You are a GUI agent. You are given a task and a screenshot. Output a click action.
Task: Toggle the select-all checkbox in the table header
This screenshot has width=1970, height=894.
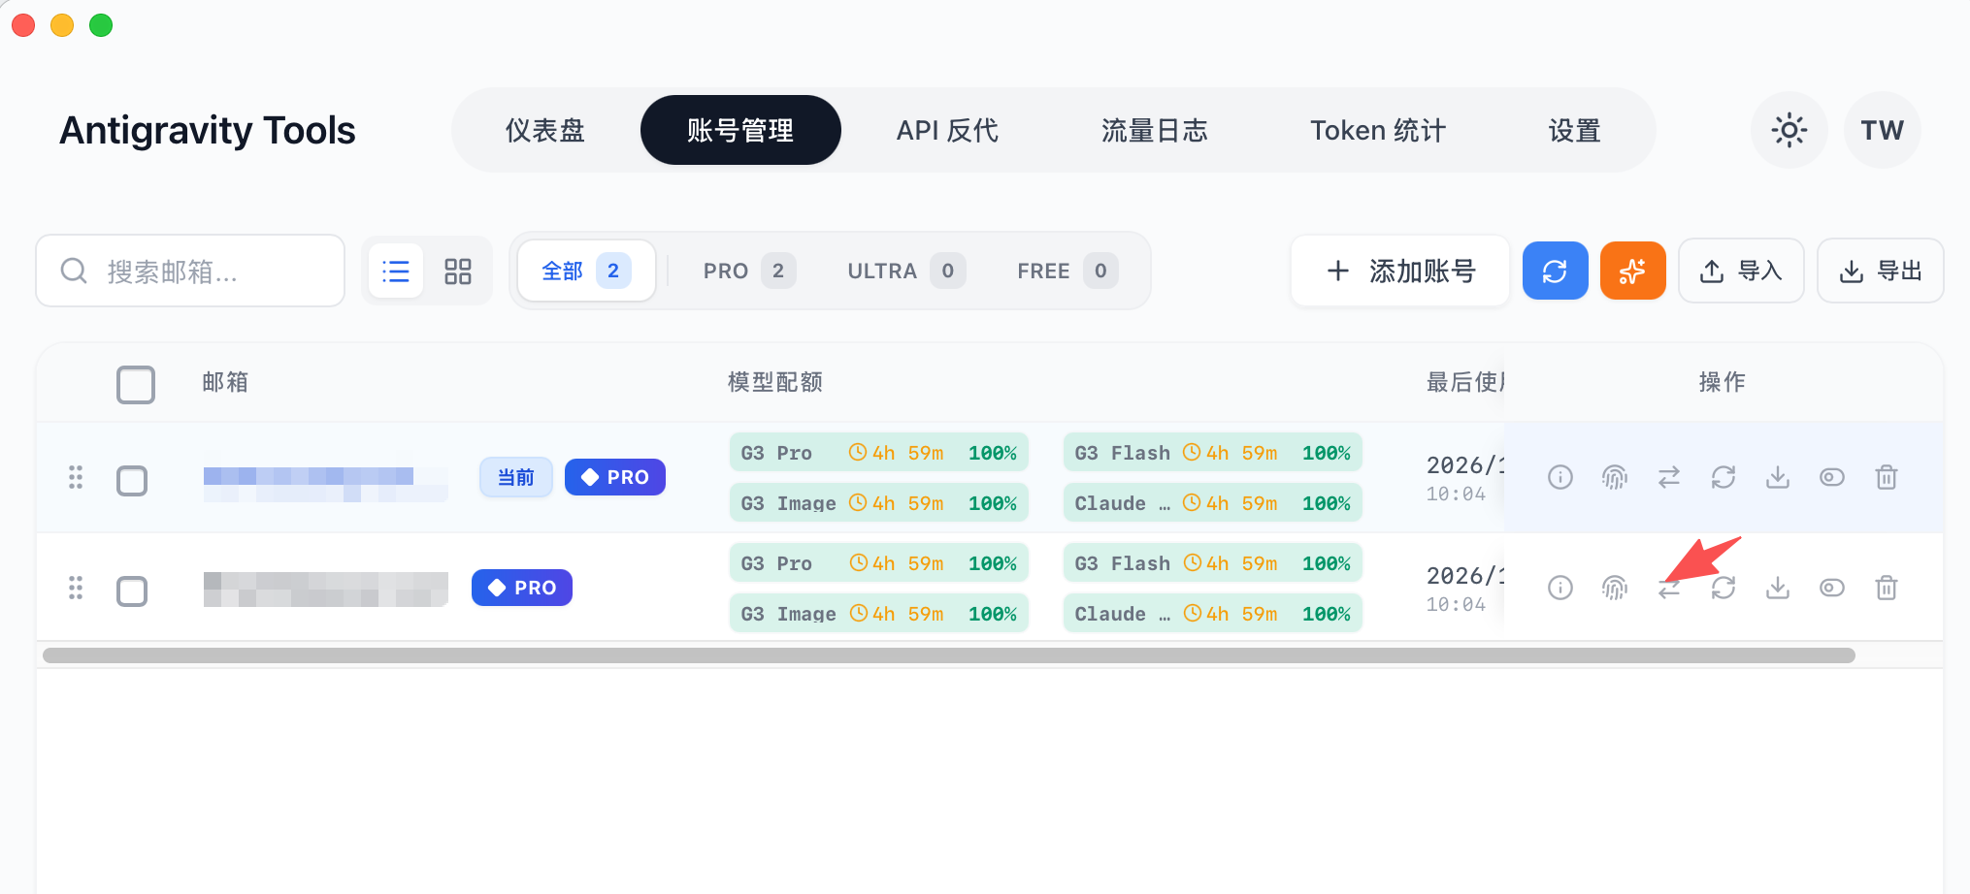136,384
